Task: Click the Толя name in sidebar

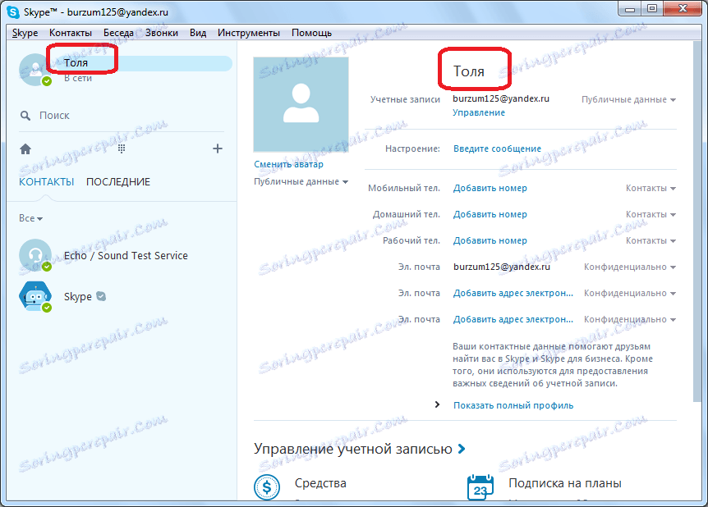Action: (76, 63)
